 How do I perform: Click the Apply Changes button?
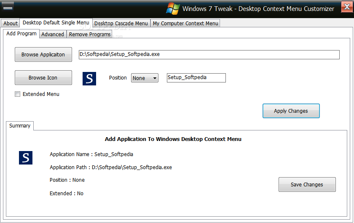291,111
